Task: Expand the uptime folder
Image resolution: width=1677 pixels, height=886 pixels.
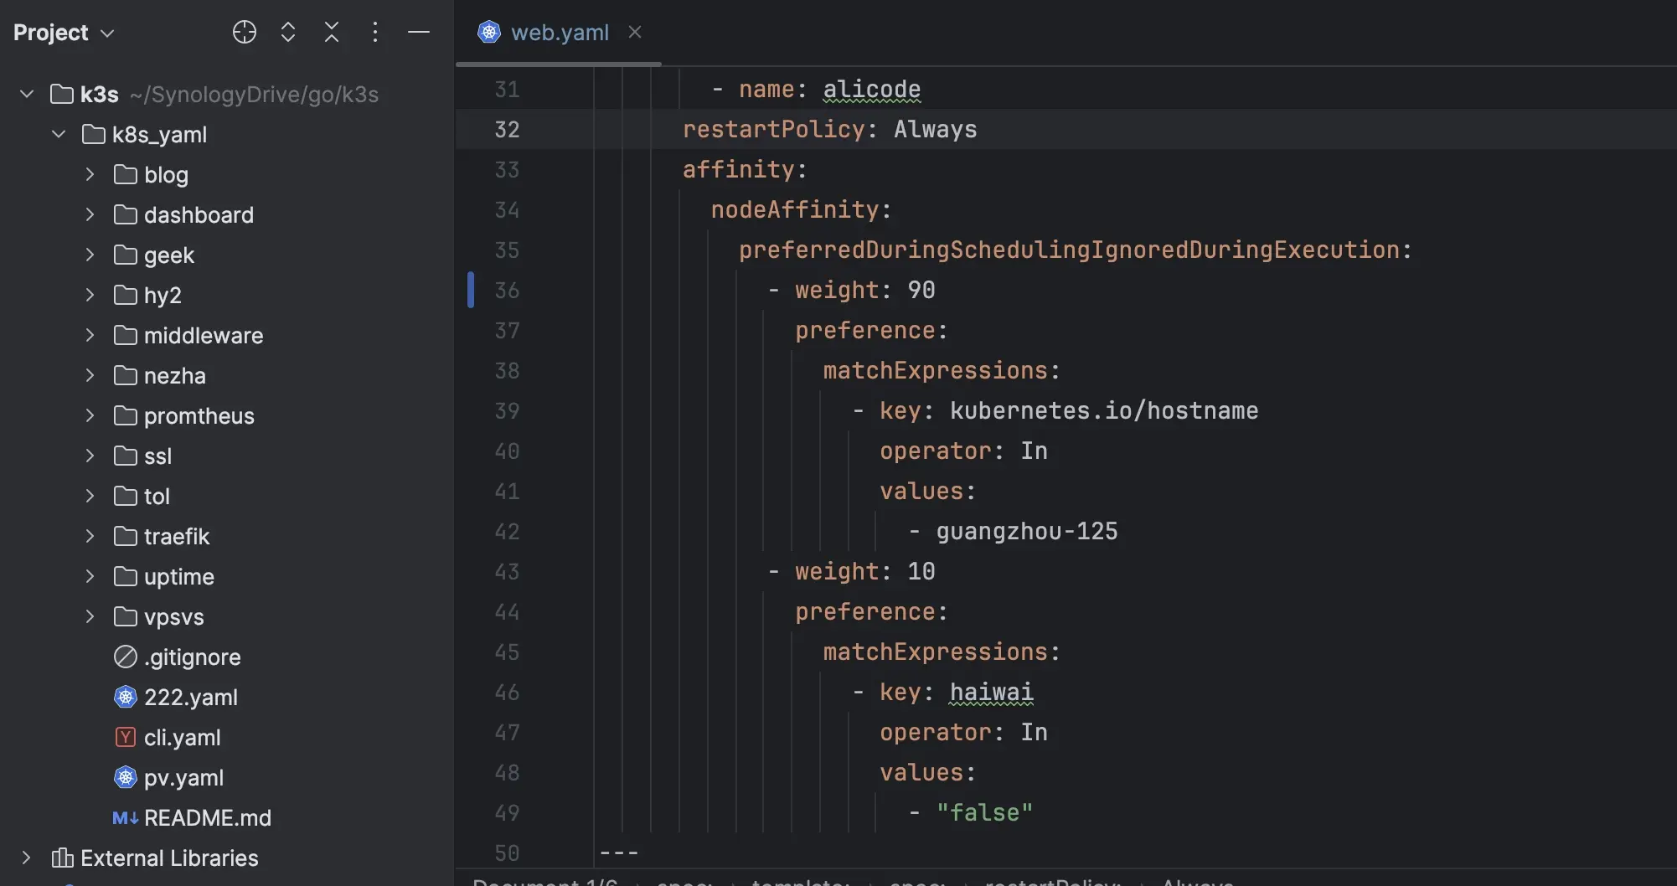Action: pos(90,576)
